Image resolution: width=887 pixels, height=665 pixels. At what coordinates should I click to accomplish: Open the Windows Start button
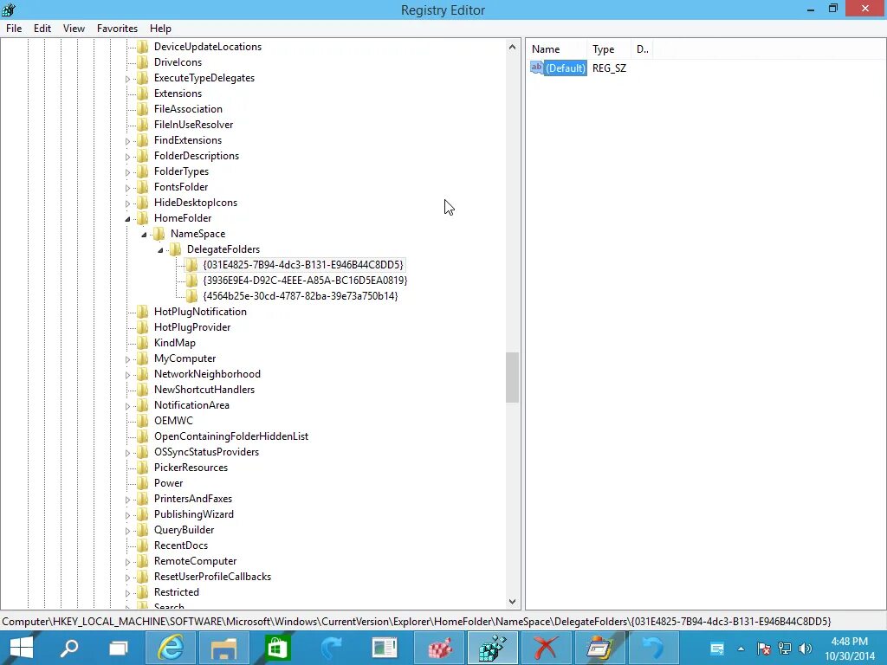pos(21,648)
